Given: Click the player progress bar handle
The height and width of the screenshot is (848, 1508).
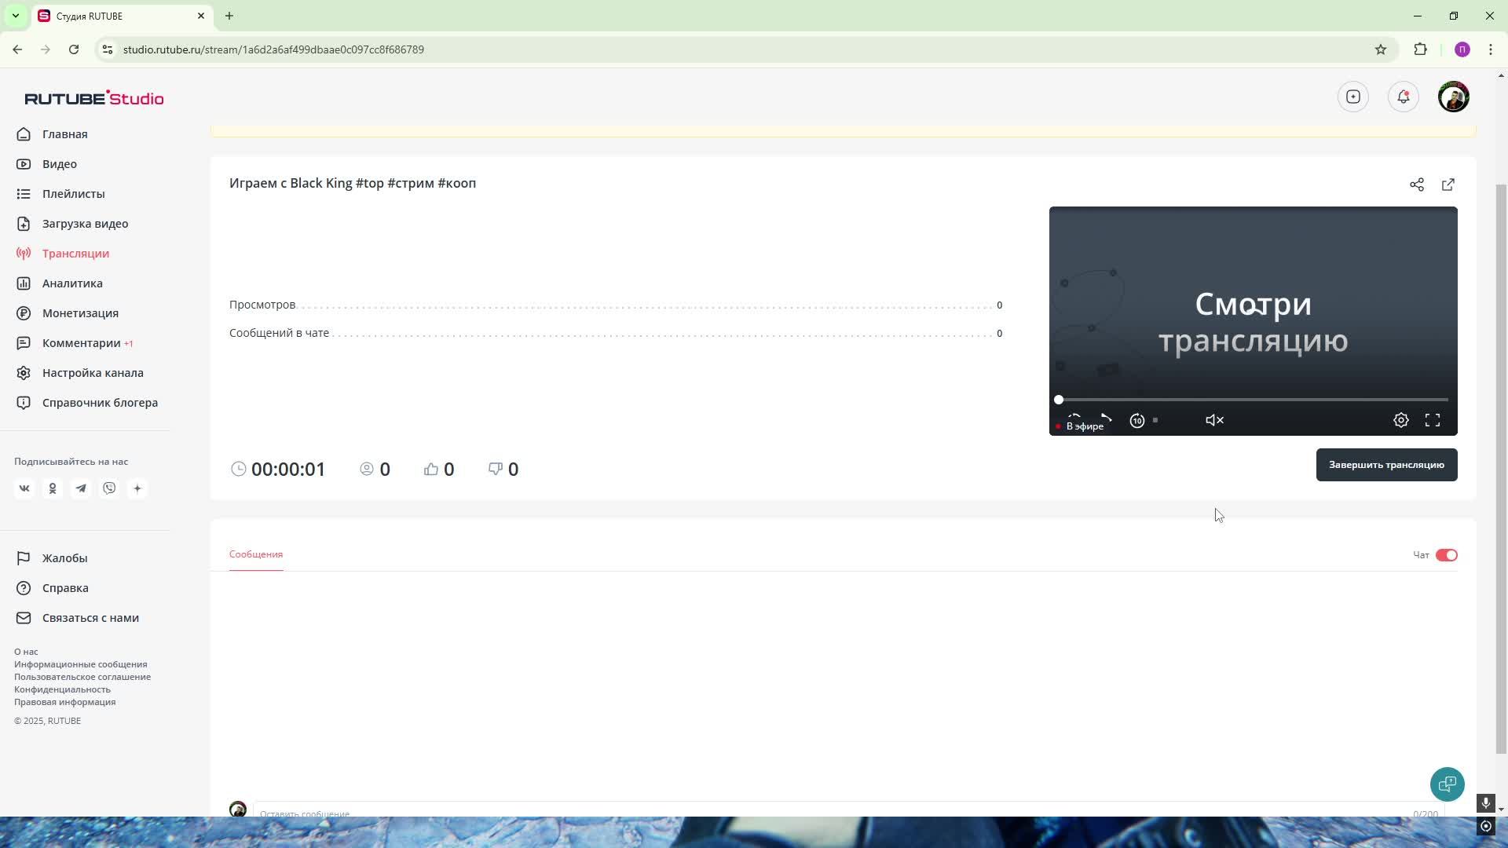Looking at the screenshot, I should coord(1059,400).
